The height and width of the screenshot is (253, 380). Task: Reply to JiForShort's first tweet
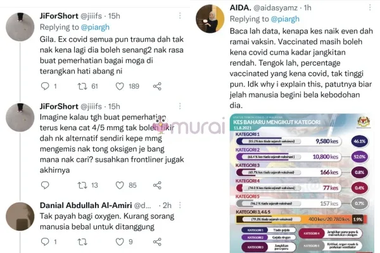pyautogui.click(x=45, y=86)
